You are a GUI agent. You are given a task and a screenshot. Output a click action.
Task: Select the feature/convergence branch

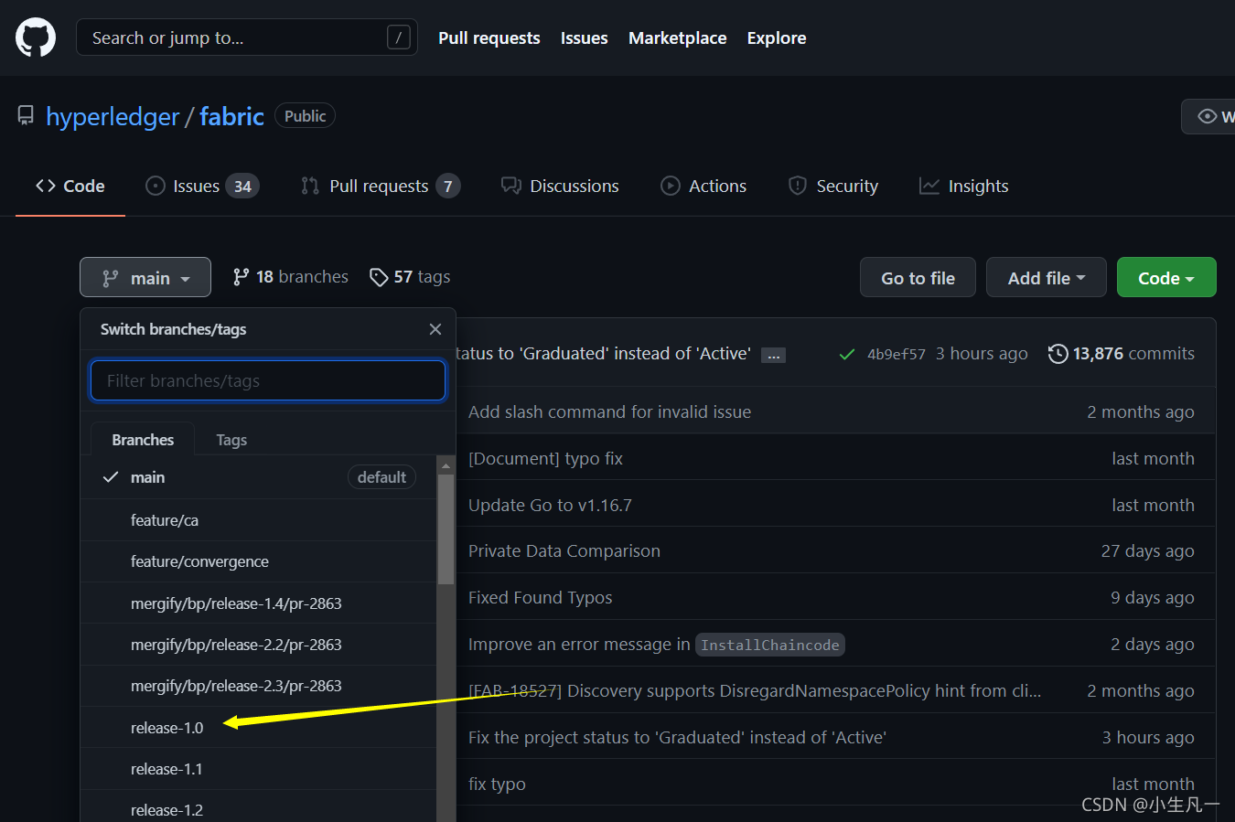[259, 561]
